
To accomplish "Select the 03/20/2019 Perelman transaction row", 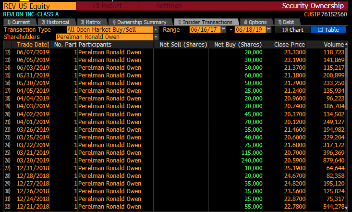I will 109,160.
